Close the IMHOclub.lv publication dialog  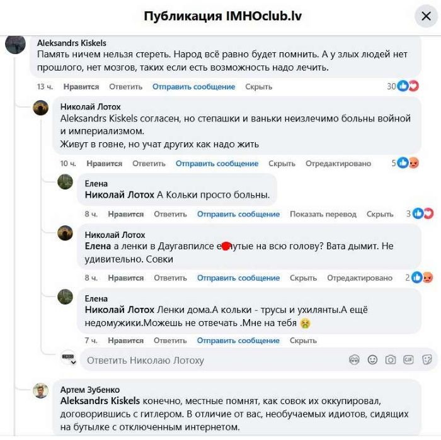(425, 16)
